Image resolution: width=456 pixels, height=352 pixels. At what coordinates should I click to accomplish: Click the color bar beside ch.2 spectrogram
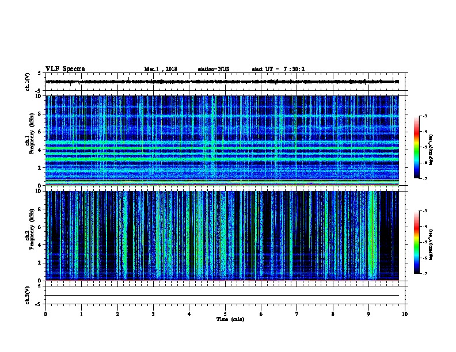click(416, 242)
